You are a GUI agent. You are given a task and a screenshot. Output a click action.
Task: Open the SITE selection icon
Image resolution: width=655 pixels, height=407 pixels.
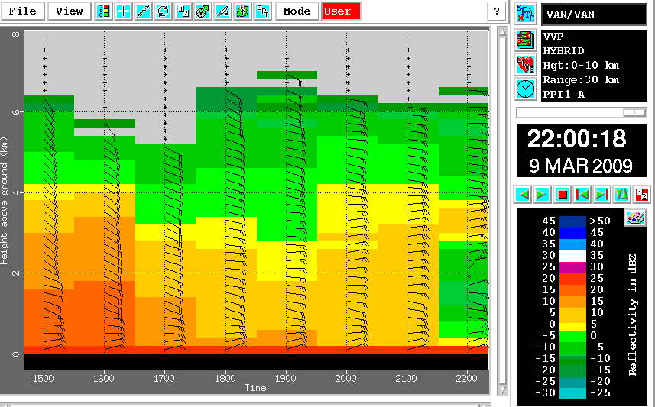[x=525, y=14]
